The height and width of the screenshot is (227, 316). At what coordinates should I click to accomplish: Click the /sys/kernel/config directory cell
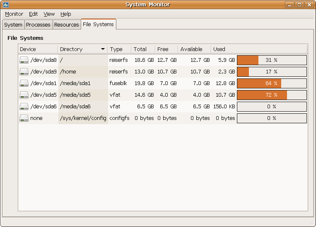[x=83, y=118]
